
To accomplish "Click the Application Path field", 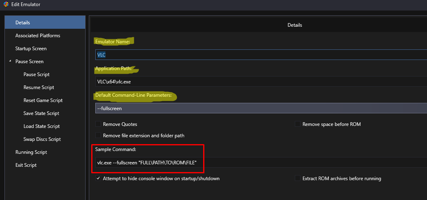I will click(x=261, y=81).
